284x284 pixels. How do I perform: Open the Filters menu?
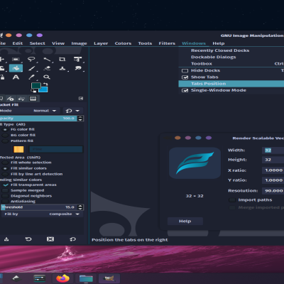[x=167, y=43]
